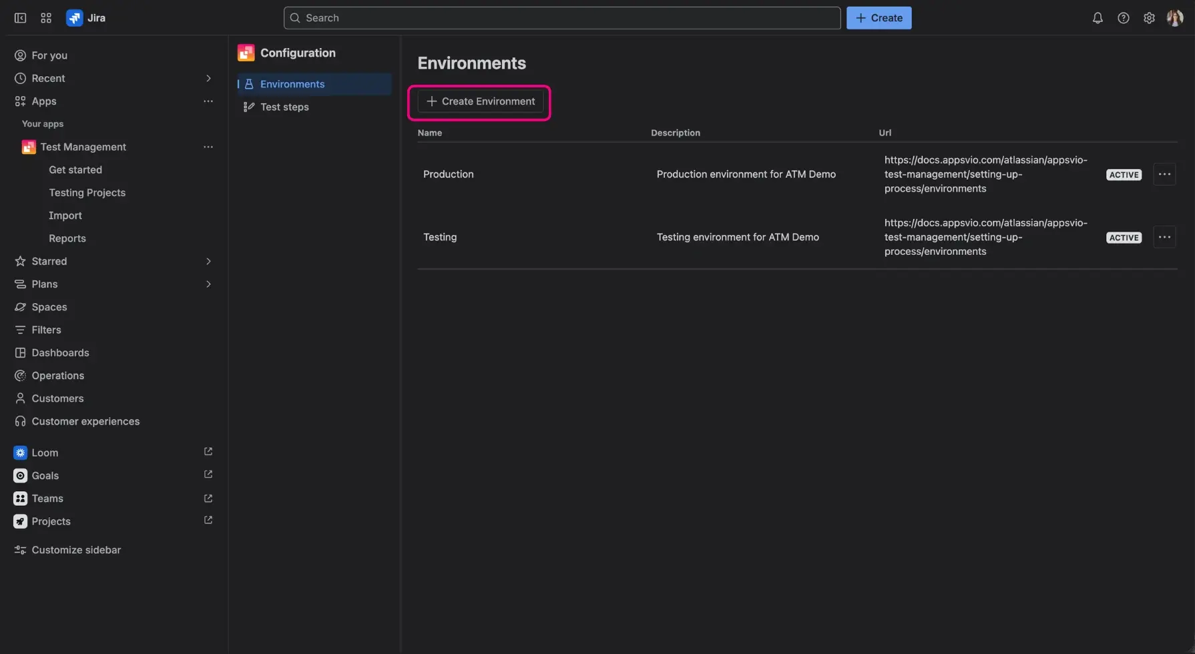Open Get started under Test Management
Screen dimensions: 1195x654
(75, 170)
